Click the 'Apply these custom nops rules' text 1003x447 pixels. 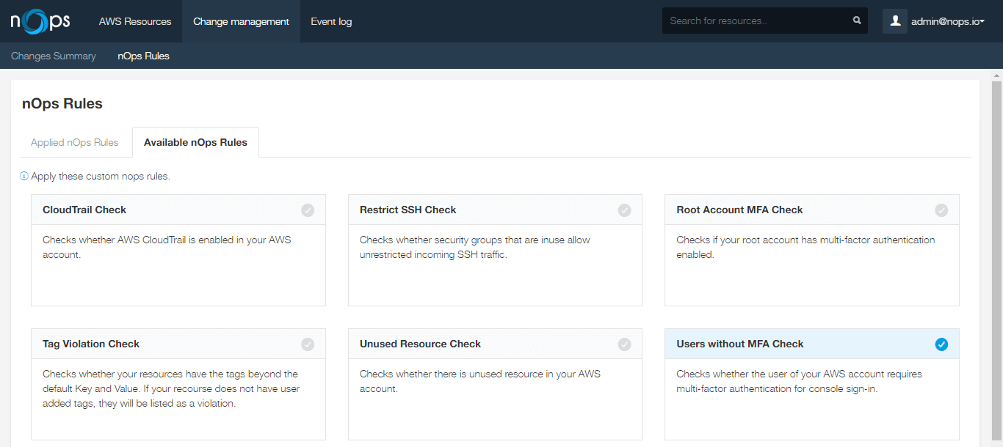101,177
